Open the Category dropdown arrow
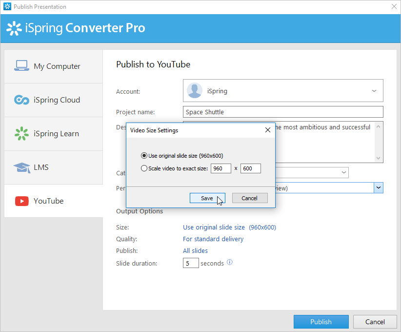Viewport: 401px width, 332px height. [x=344, y=172]
